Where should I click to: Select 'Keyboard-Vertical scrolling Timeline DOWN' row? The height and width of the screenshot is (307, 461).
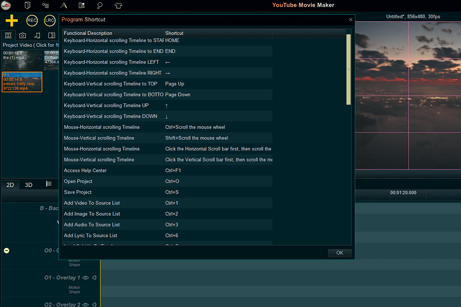click(x=167, y=117)
